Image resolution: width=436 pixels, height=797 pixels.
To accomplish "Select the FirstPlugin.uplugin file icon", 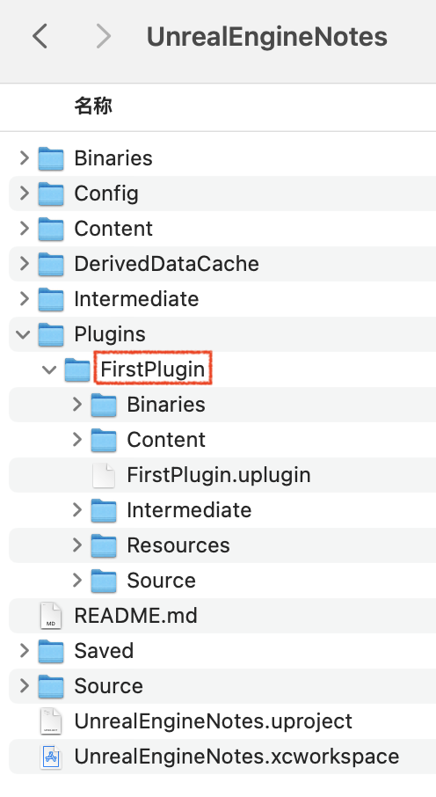I will coord(104,475).
